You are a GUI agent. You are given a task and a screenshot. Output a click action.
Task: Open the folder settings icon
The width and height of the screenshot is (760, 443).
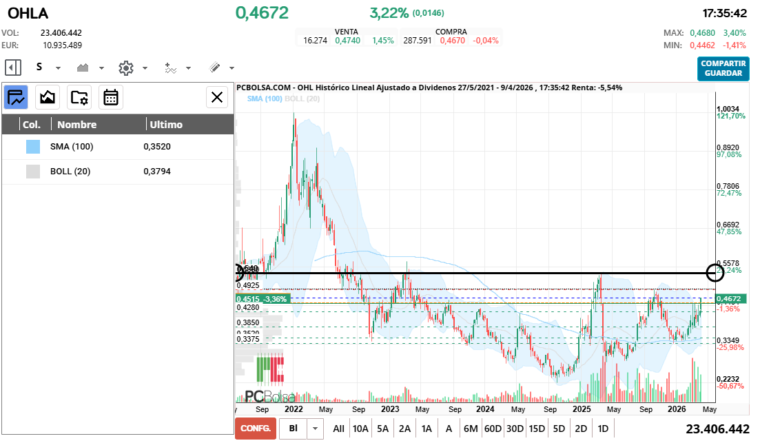pyautogui.click(x=79, y=97)
